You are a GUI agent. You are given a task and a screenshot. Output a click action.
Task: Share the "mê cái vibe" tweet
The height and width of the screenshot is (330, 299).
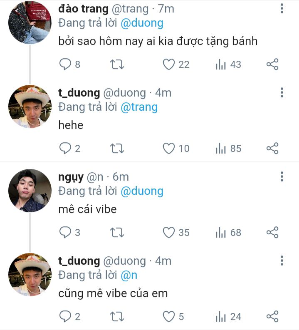point(272,233)
